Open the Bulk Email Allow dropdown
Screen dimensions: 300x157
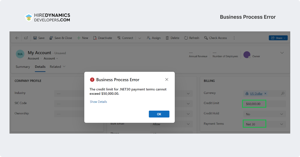tap(171, 124)
